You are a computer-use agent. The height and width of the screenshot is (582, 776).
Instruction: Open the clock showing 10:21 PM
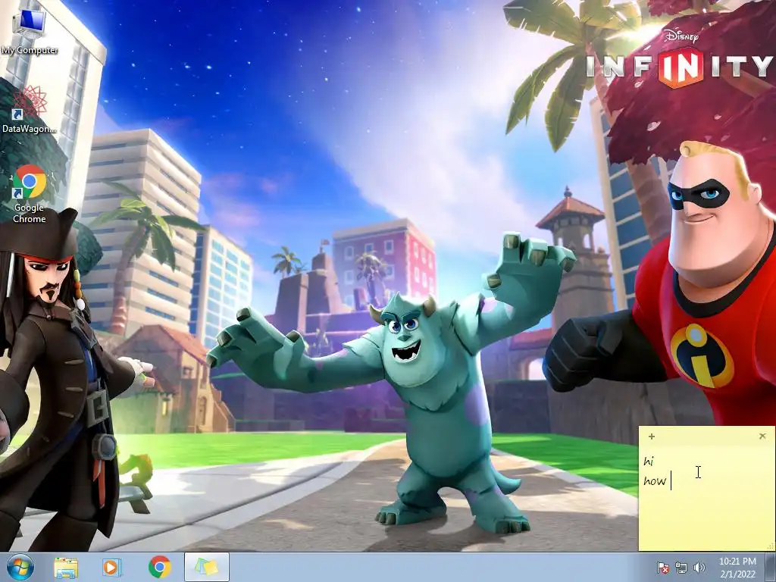point(737,568)
